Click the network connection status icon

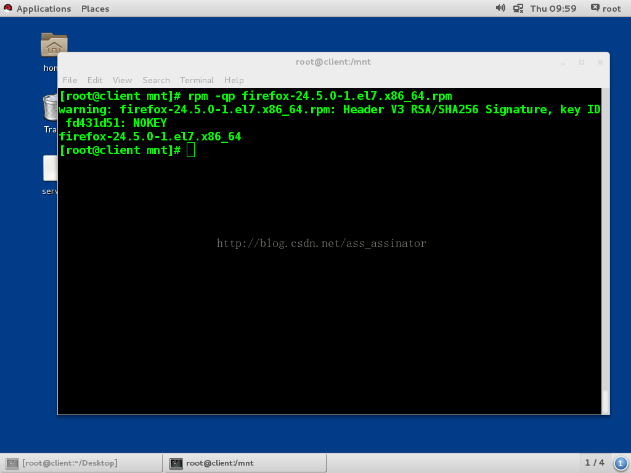pos(518,9)
